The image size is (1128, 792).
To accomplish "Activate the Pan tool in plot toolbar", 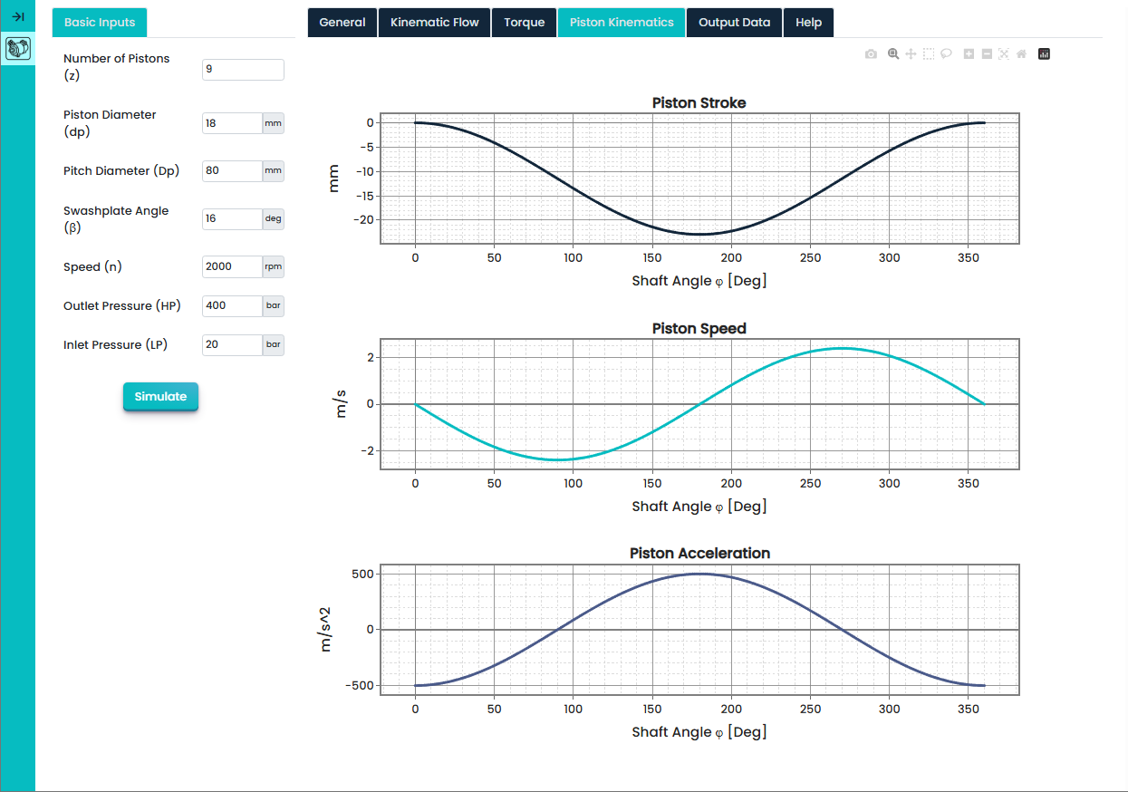I will coord(911,54).
